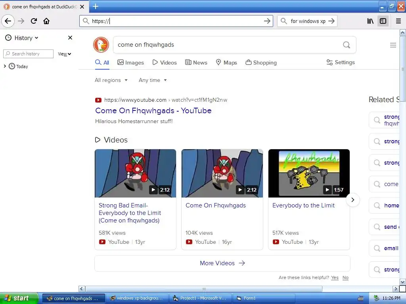The width and height of the screenshot is (406, 304).
Task: Click the horizontal scrollbar thumb
Action: pyautogui.click(x=204, y=289)
